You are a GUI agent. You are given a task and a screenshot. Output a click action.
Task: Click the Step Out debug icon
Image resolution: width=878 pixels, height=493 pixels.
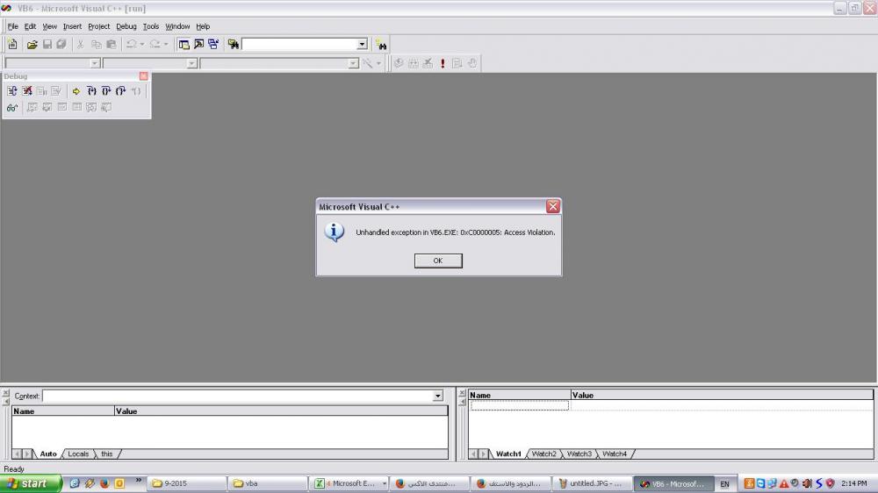[x=120, y=91]
